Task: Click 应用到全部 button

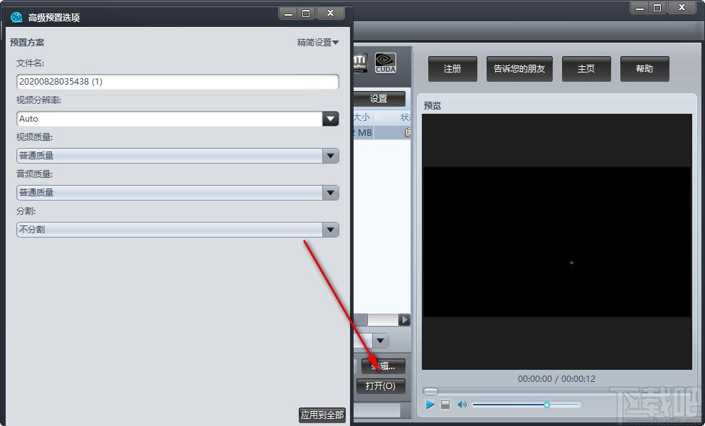Action: tap(322, 415)
